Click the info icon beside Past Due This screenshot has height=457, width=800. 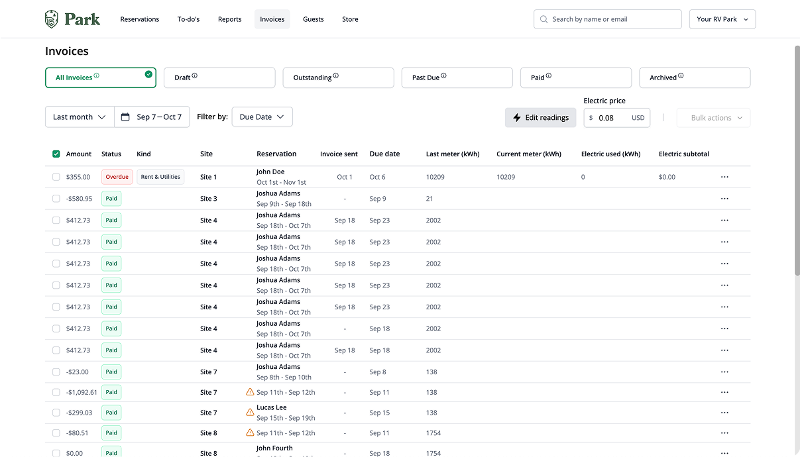[x=444, y=76]
